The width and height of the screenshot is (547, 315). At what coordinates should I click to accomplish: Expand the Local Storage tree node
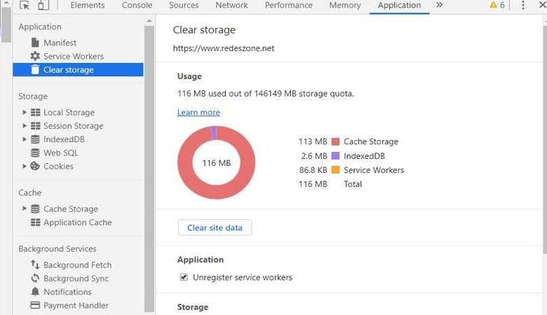pyautogui.click(x=25, y=112)
